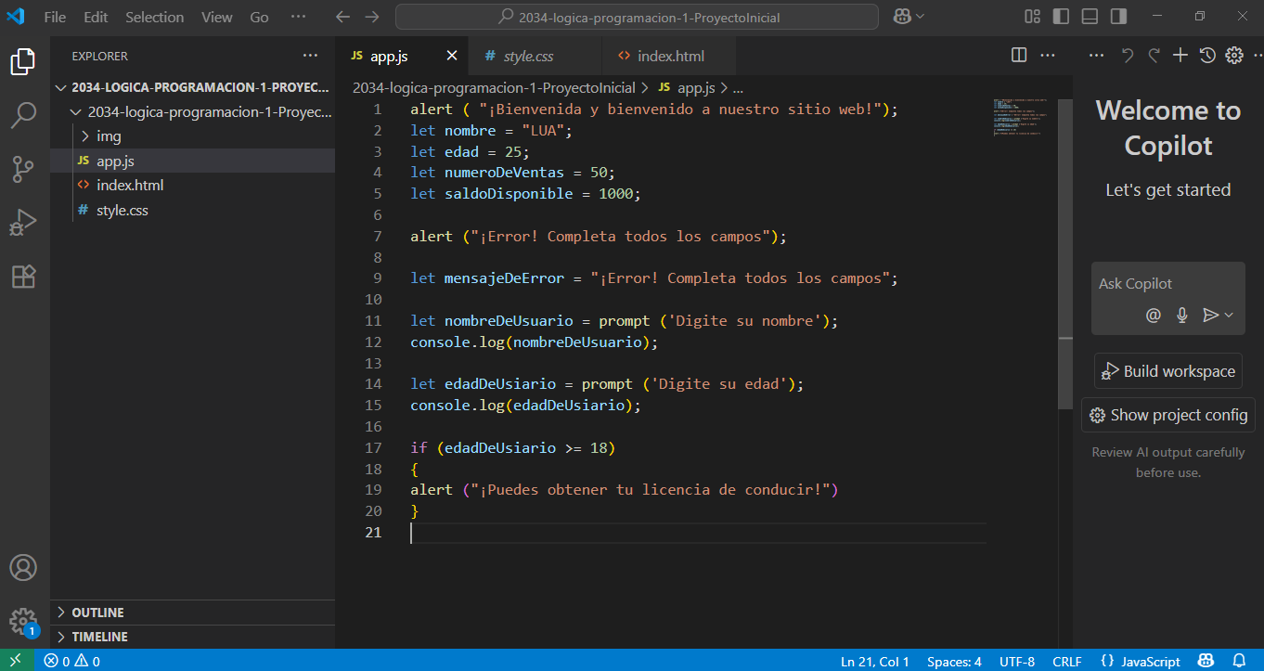Open editor More Actions ellipsis beside split icon
Viewport: 1264px width, 671px height.
coord(1048,56)
